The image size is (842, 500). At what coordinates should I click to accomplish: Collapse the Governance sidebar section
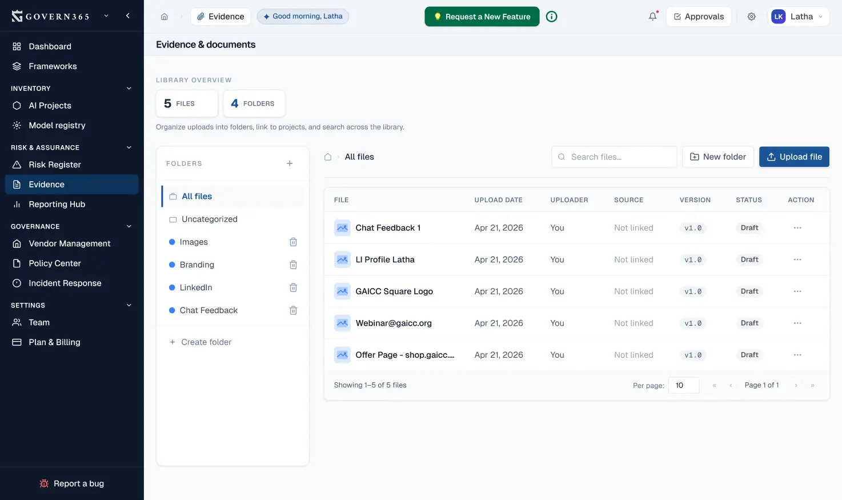[129, 226]
